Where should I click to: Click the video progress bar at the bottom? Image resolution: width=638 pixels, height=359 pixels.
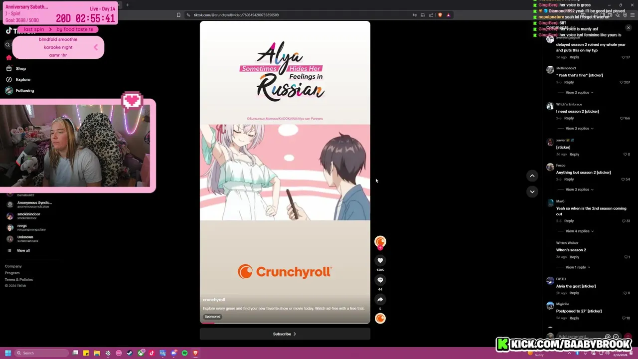click(285, 323)
